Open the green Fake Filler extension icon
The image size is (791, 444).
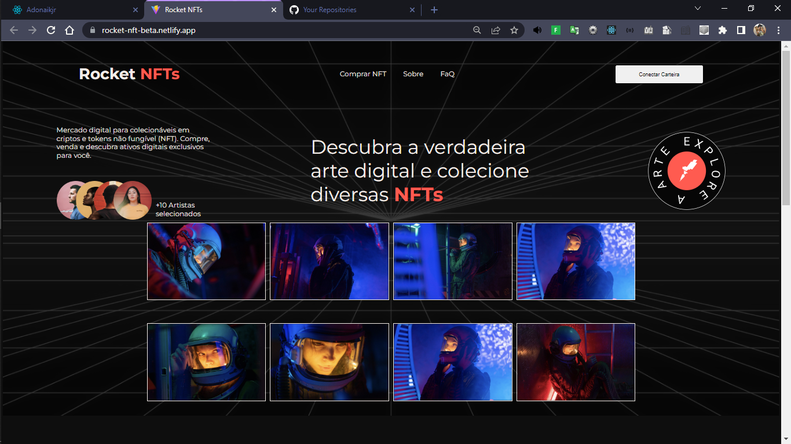point(556,30)
